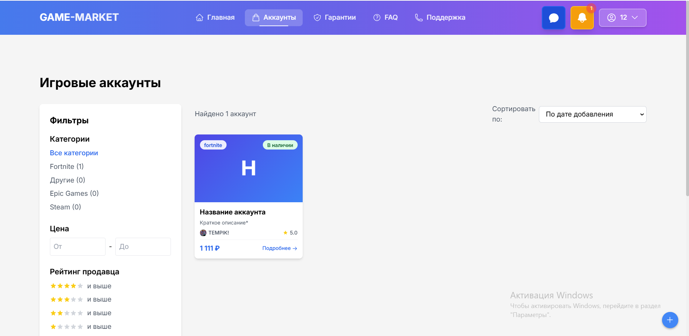Expand the user profile dropdown 12
Image resolution: width=689 pixels, height=336 pixels.
click(x=623, y=18)
